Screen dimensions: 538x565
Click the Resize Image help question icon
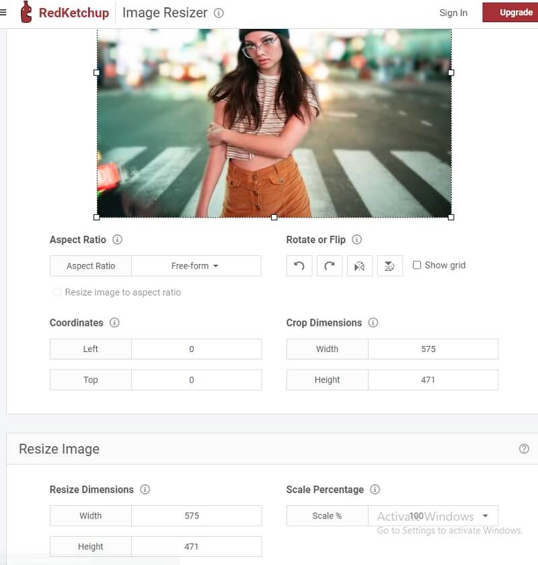coord(524,449)
